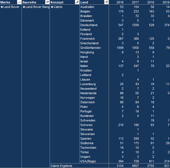Click the 1259 value for Deutschland 2017
The width and height of the screenshot is (170, 168).
pos(135,25)
